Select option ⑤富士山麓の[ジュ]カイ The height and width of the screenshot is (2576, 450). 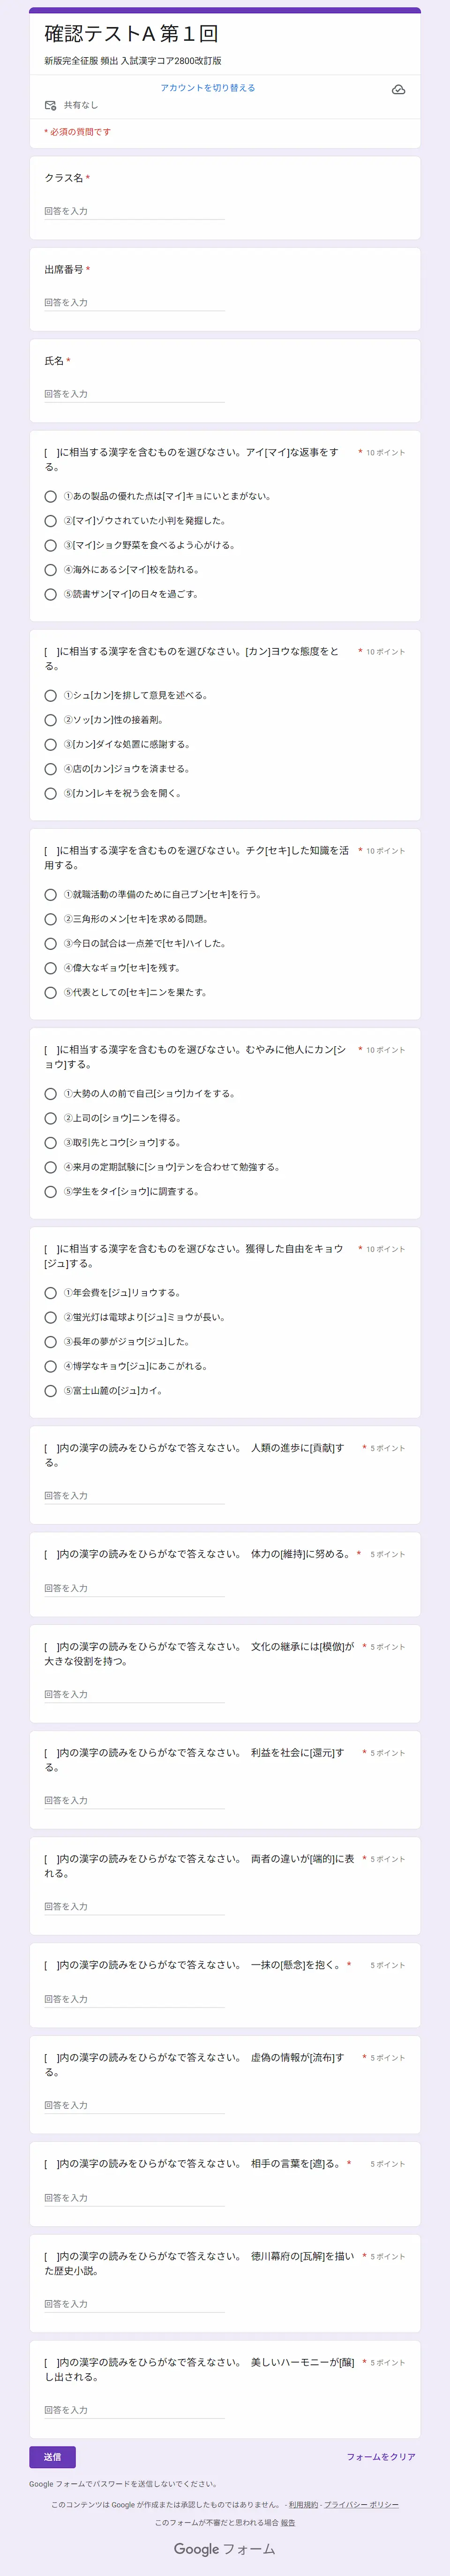tap(50, 1391)
